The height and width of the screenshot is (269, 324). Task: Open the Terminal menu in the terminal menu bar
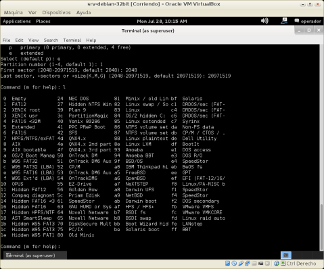click(72, 40)
